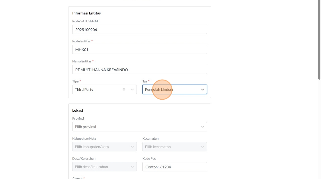Image resolution: width=321 pixels, height=179 pixels.
Task: Click the Pengolah Limbah tag selection
Action: pos(159,89)
